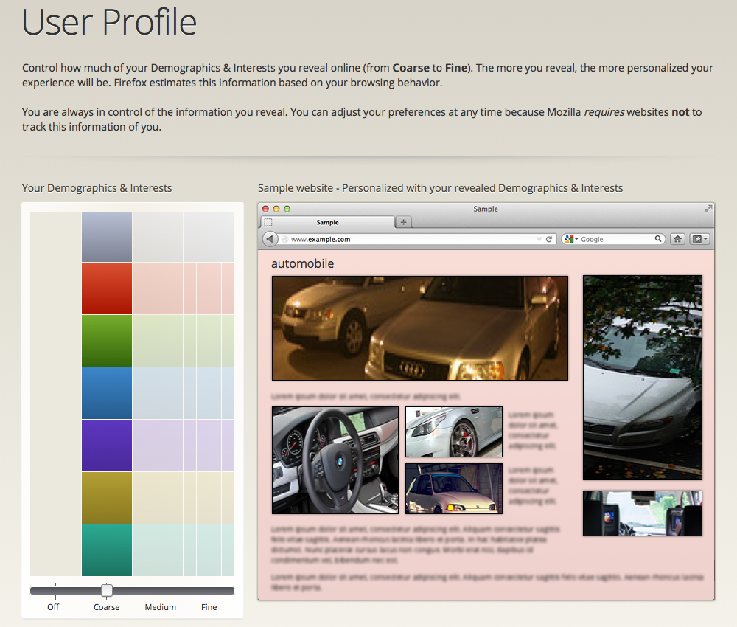Open a new tab with plus button
Screen dimensions: 737x627
coord(403,222)
